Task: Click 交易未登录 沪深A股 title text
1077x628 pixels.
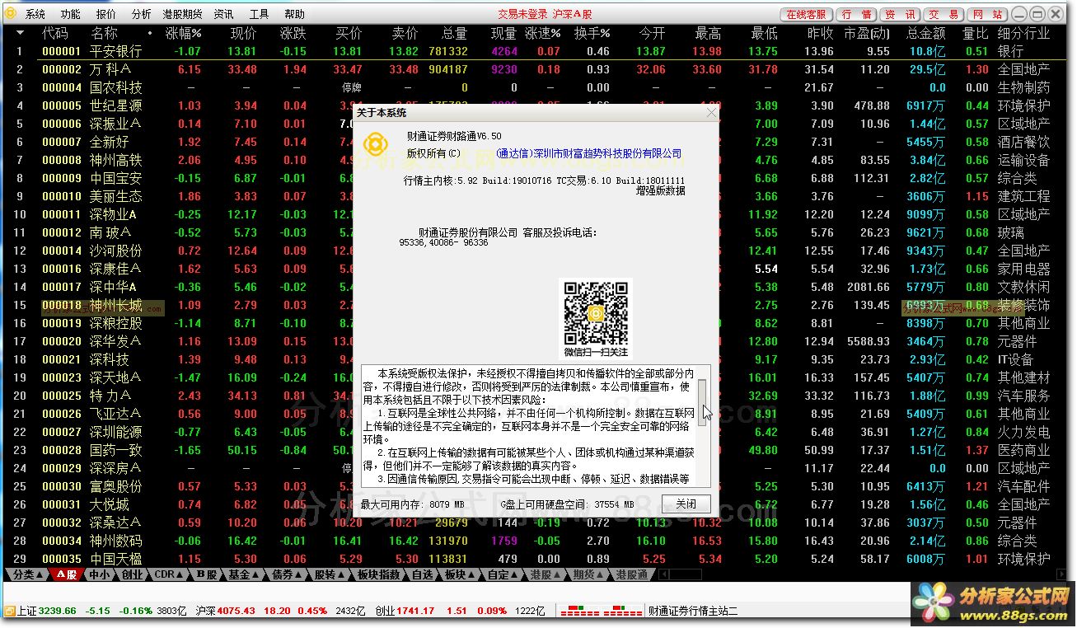Action: pos(545,15)
